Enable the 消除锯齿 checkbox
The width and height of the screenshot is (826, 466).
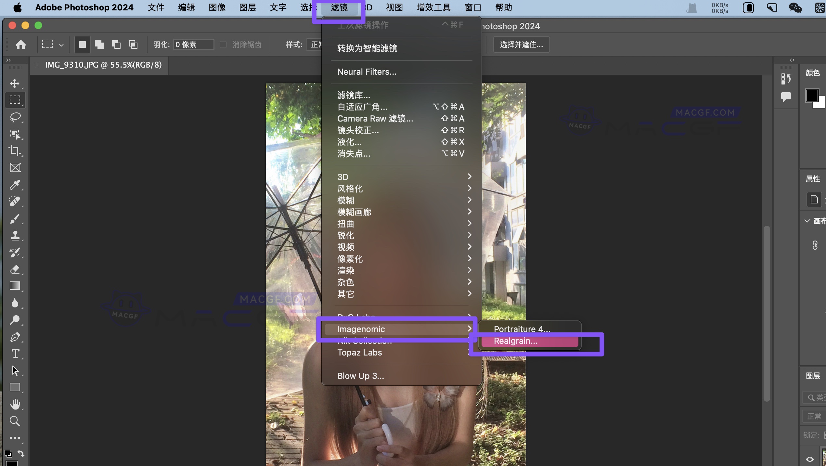coord(223,45)
